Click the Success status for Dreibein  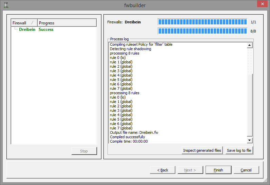click(x=46, y=29)
